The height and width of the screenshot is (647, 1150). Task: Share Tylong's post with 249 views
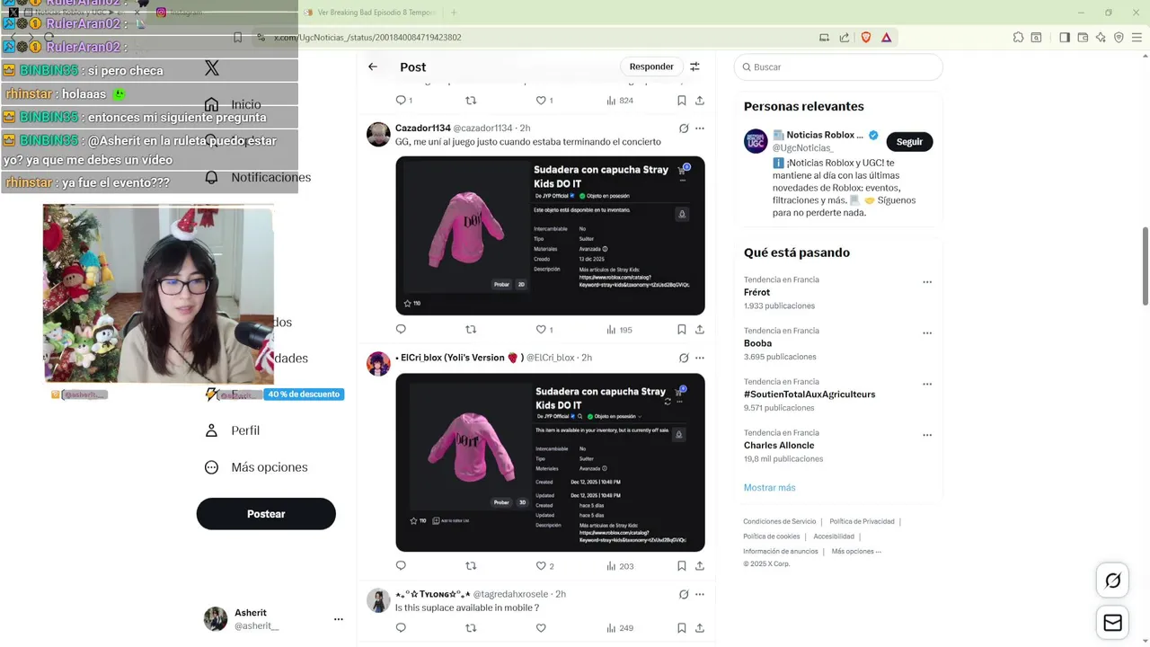[x=700, y=628]
